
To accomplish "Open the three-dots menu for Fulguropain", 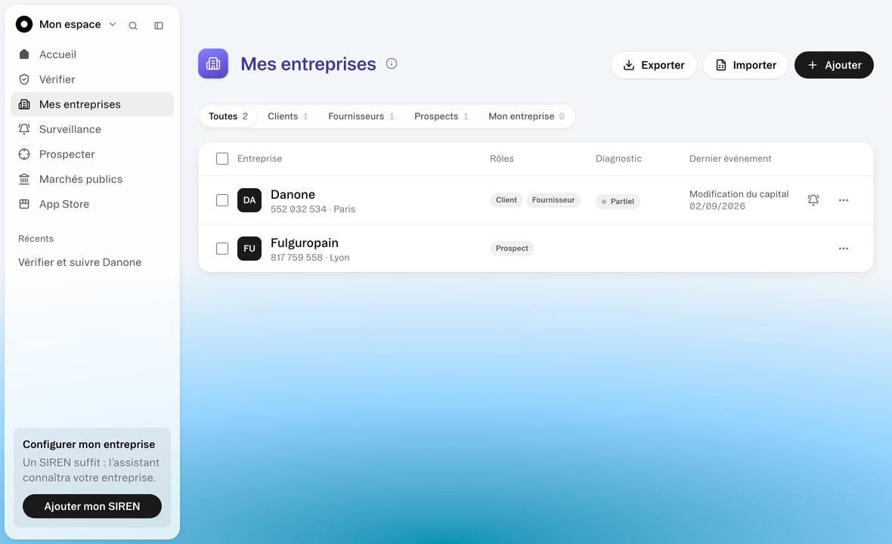I will point(844,249).
